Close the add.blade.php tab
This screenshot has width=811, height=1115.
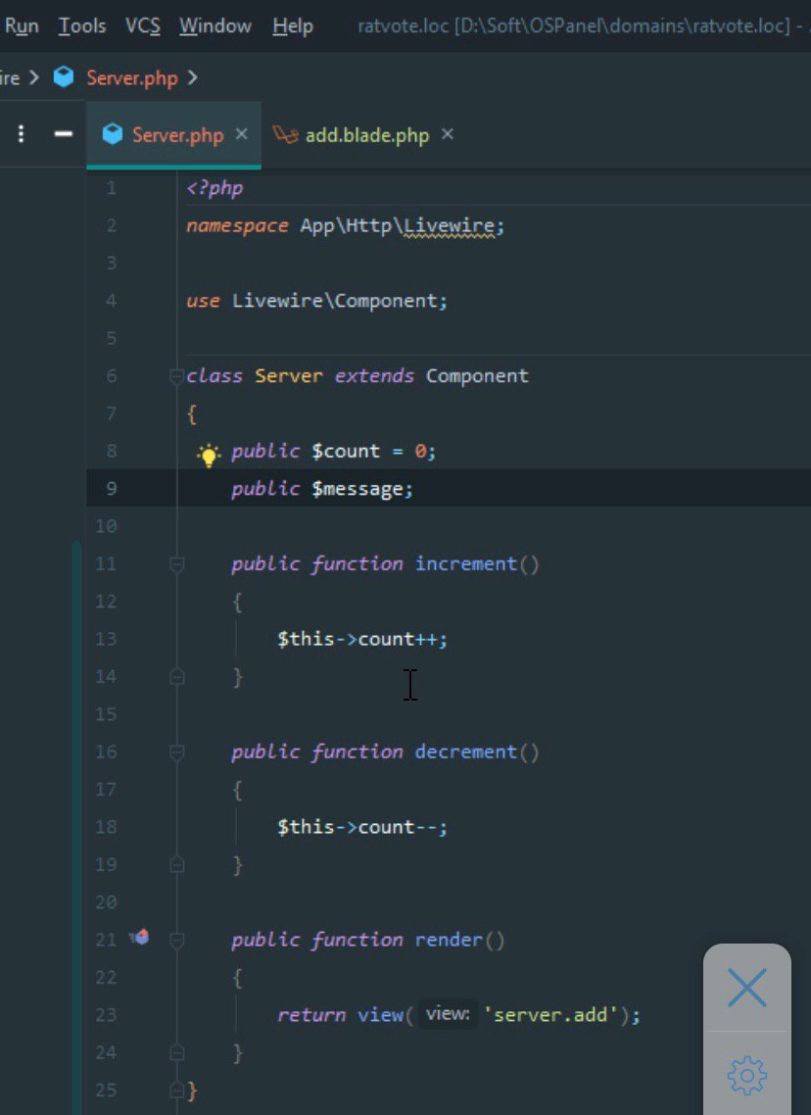(x=447, y=133)
